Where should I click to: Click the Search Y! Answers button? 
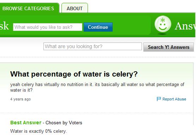pyautogui.click(x=168, y=47)
